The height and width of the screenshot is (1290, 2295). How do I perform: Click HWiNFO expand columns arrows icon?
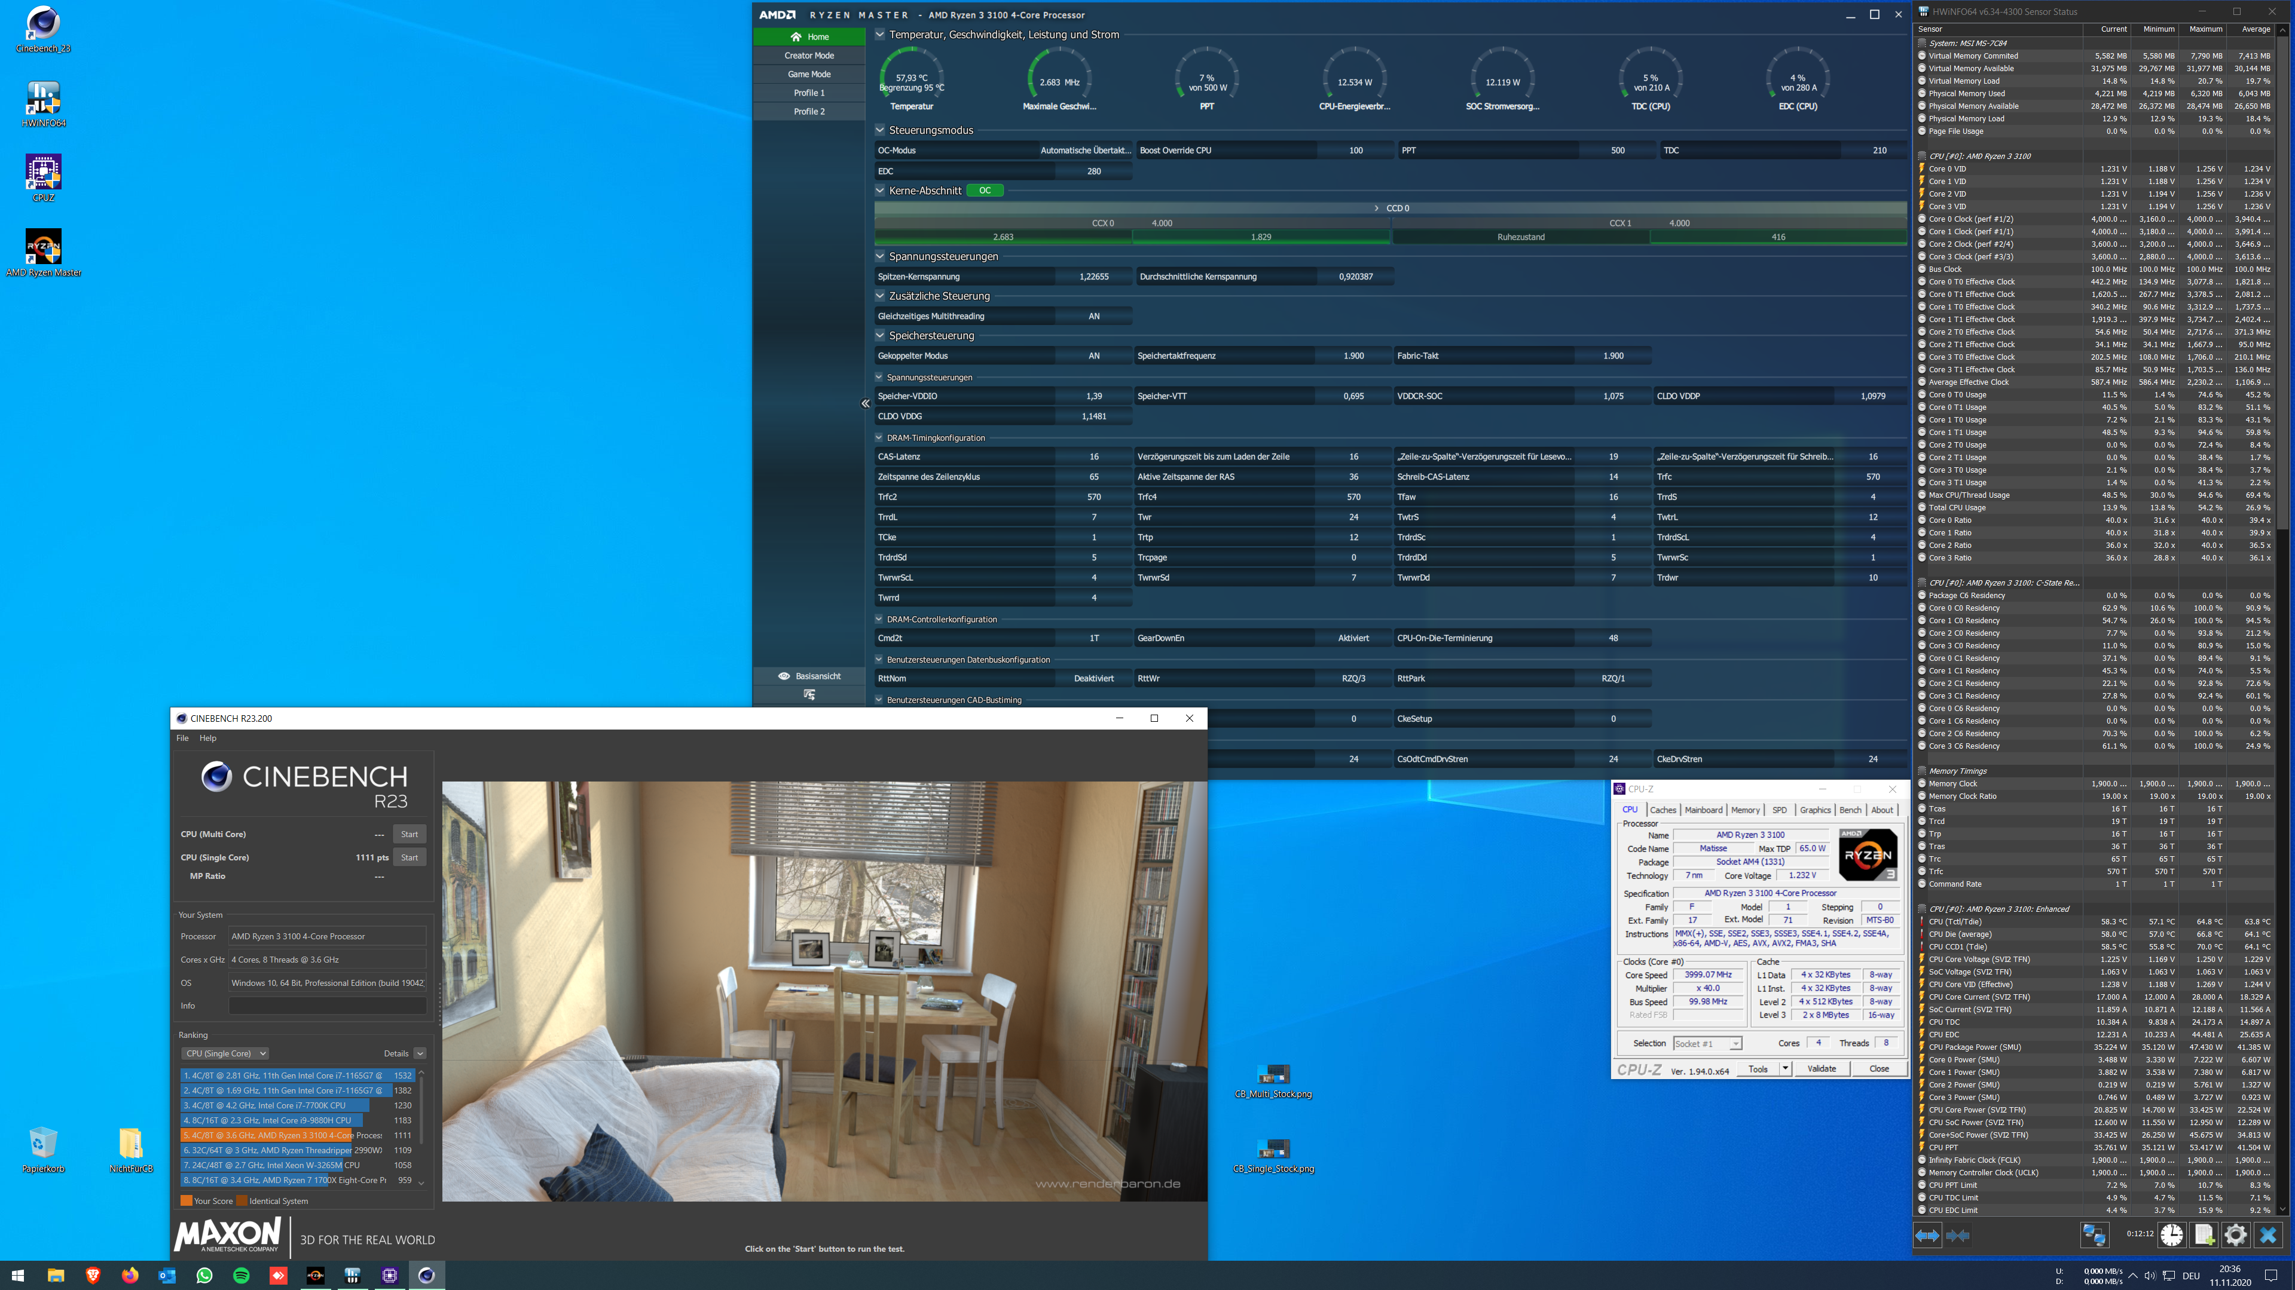[1927, 1235]
